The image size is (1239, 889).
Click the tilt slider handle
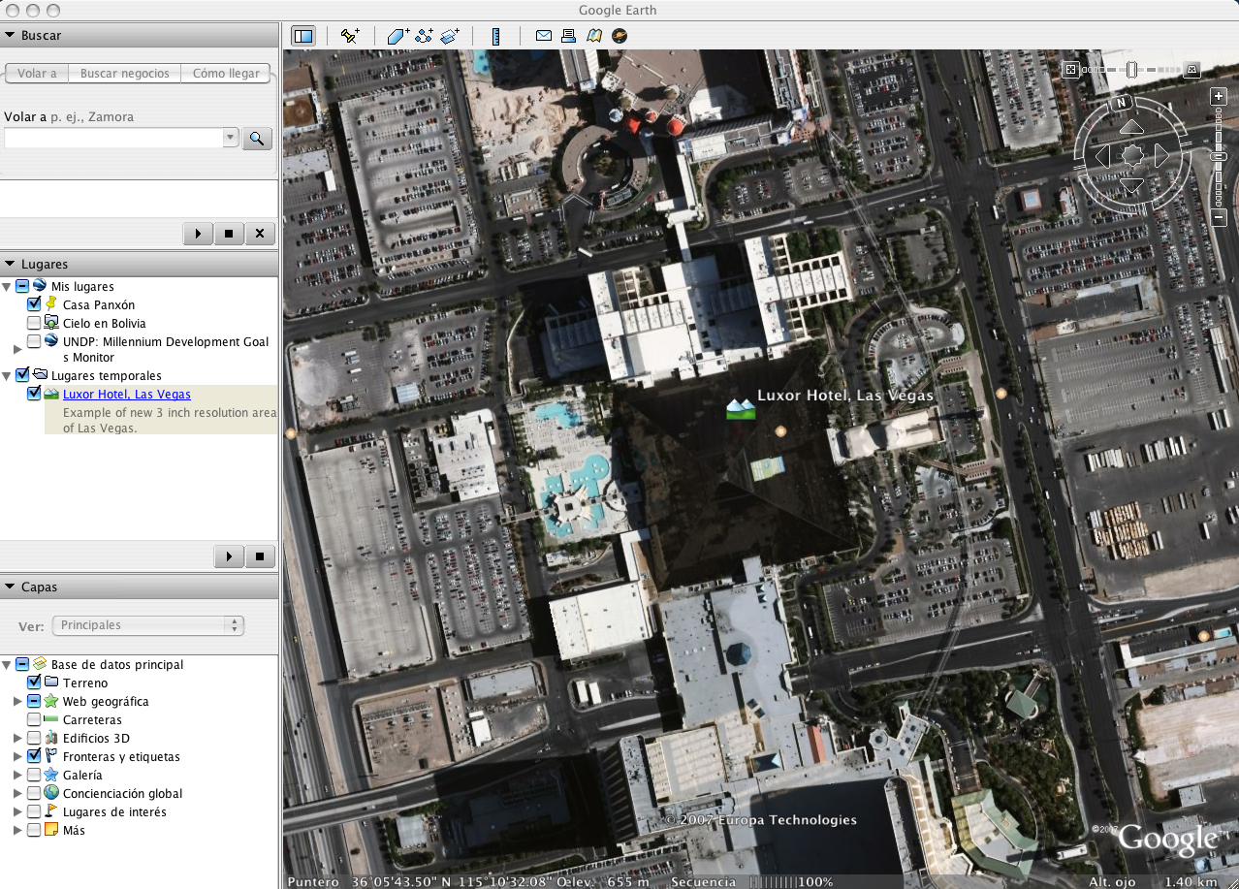1131,69
